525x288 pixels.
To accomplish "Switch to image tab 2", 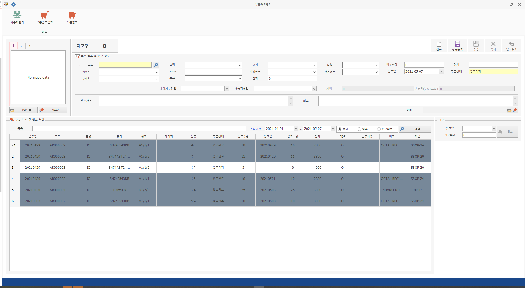I will (x=21, y=46).
